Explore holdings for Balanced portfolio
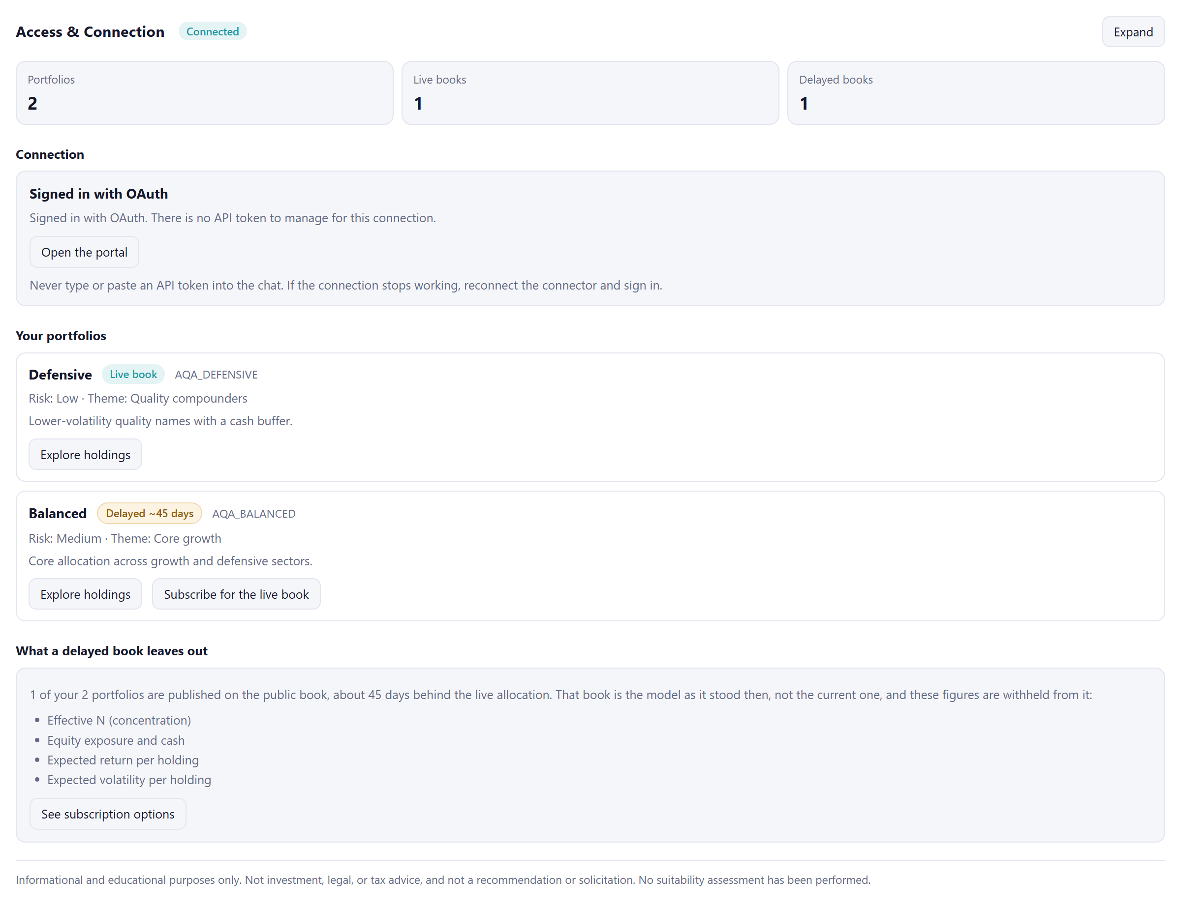 click(x=85, y=594)
